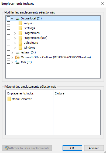Select the Windows label
The height and width of the screenshot is (153, 106).
(29, 47)
